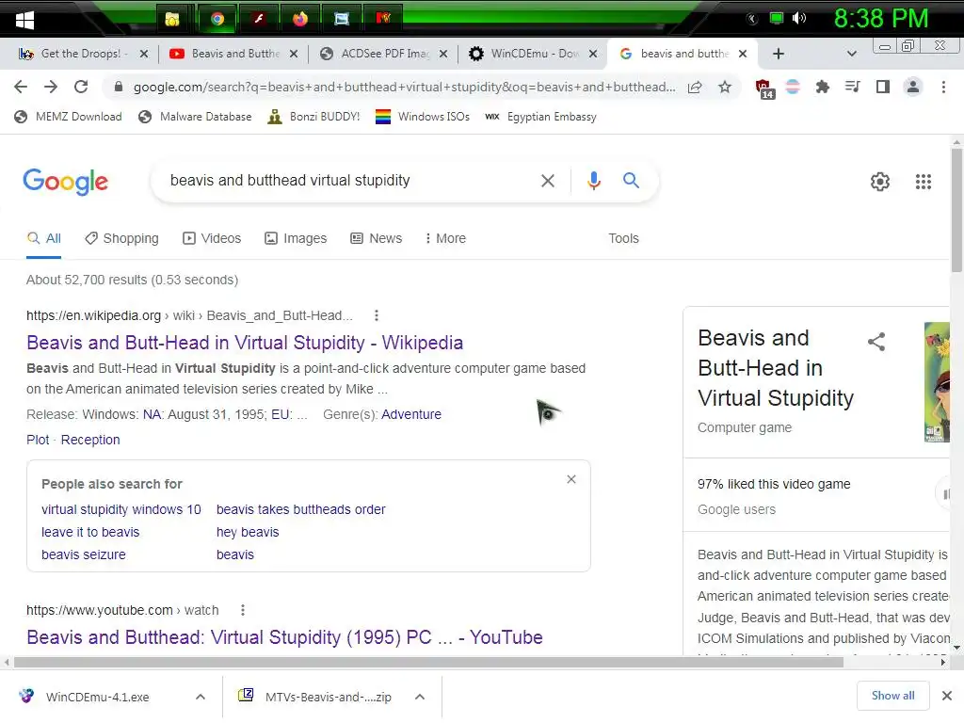Viewport: 964px width, 723px height.
Task: Open the Egyptian Embassy bookmark
Action: click(x=541, y=117)
